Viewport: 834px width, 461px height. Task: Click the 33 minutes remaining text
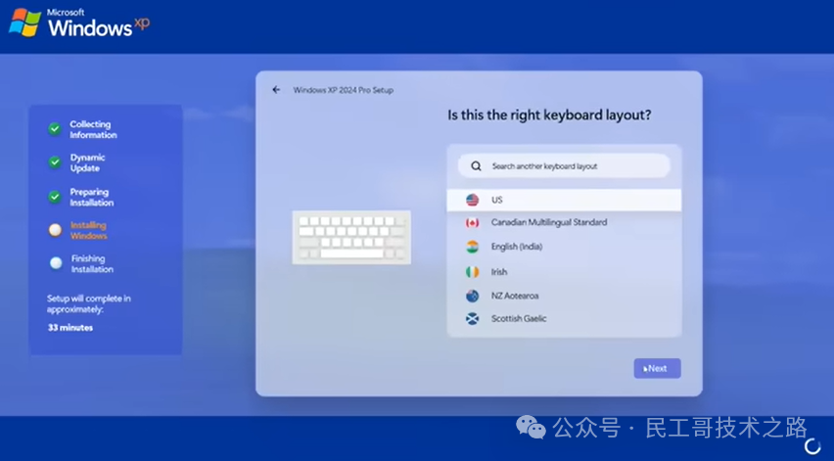(x=70, y=328)
